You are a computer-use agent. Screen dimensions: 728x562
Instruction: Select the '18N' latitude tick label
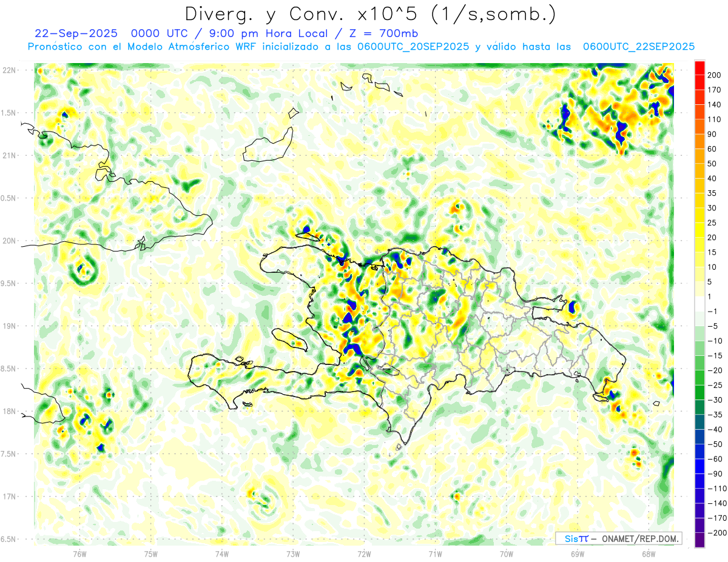pos(8,411)
